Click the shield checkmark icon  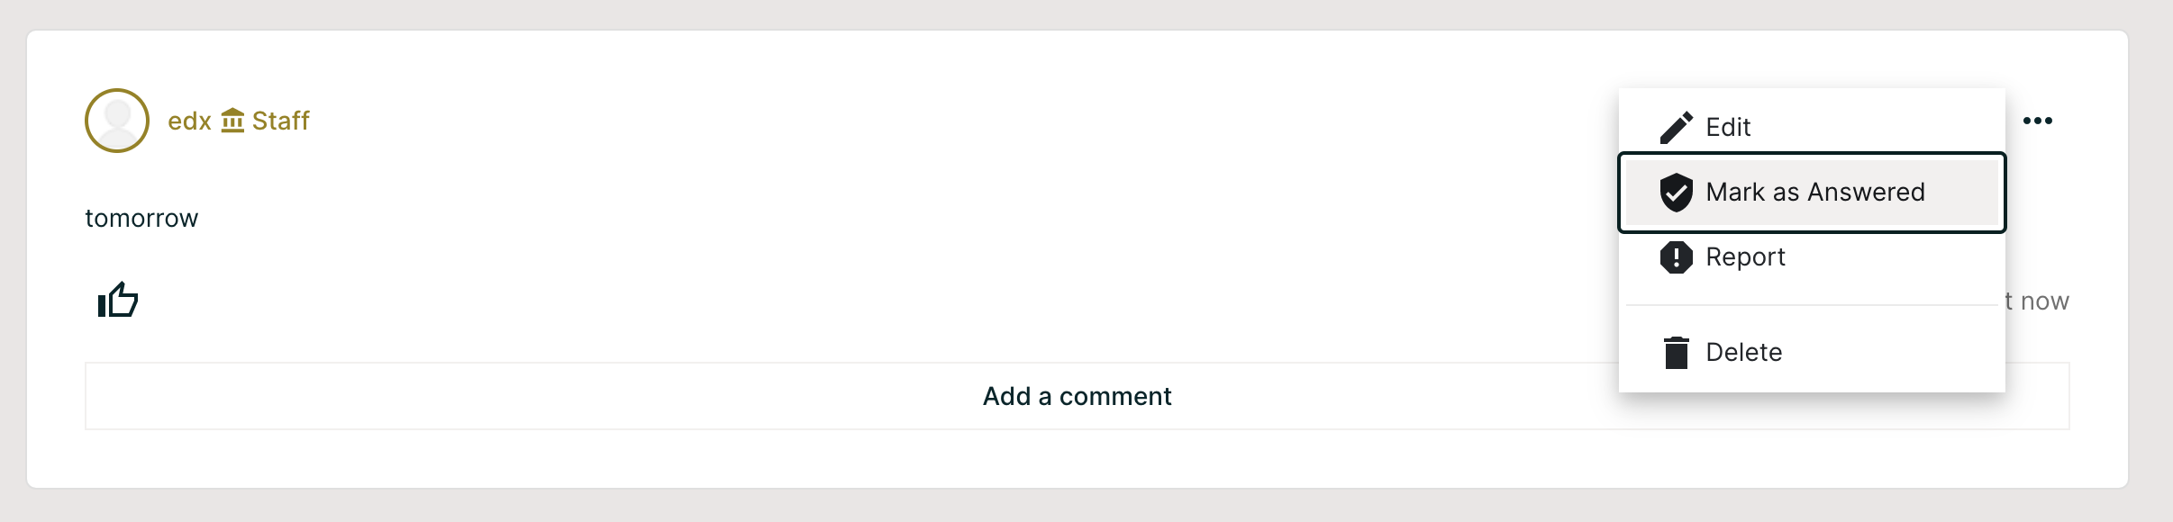click(1676, 193)
